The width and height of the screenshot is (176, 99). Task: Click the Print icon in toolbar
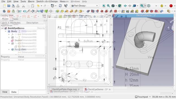[18, 6]
